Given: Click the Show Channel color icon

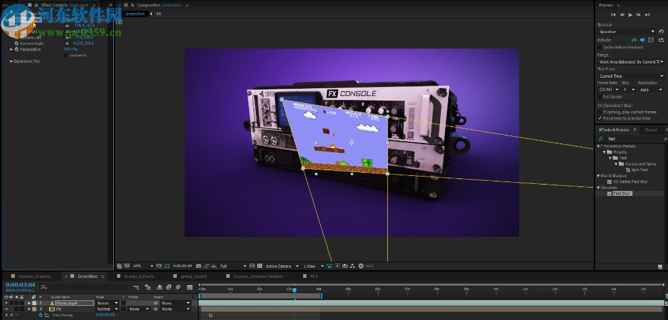Looking at the screenshot, I should point(214,266).
